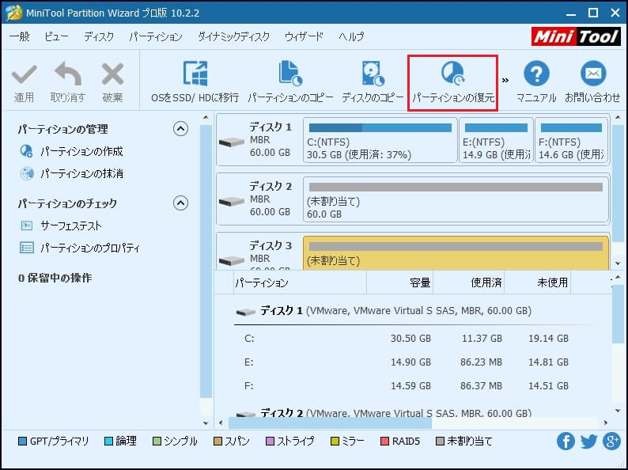Viewport: 628px width, 470px height.
Task: Show more toolbar items with » chevron
Action: [x=505, y=80]
